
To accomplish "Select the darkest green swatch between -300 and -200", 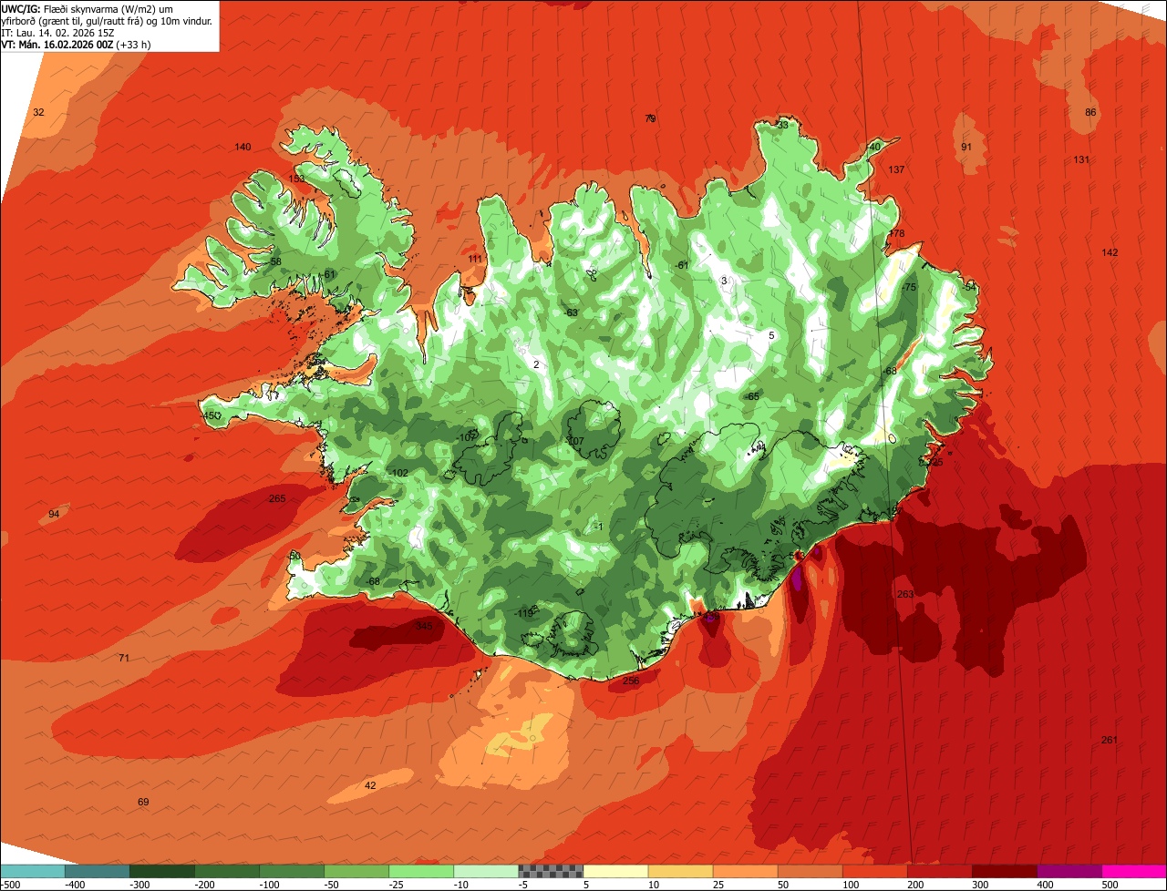I will coord(162,871).
